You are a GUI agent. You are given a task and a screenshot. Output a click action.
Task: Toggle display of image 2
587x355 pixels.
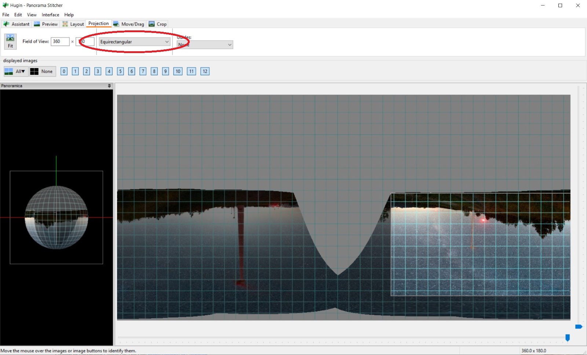(87, 71)
